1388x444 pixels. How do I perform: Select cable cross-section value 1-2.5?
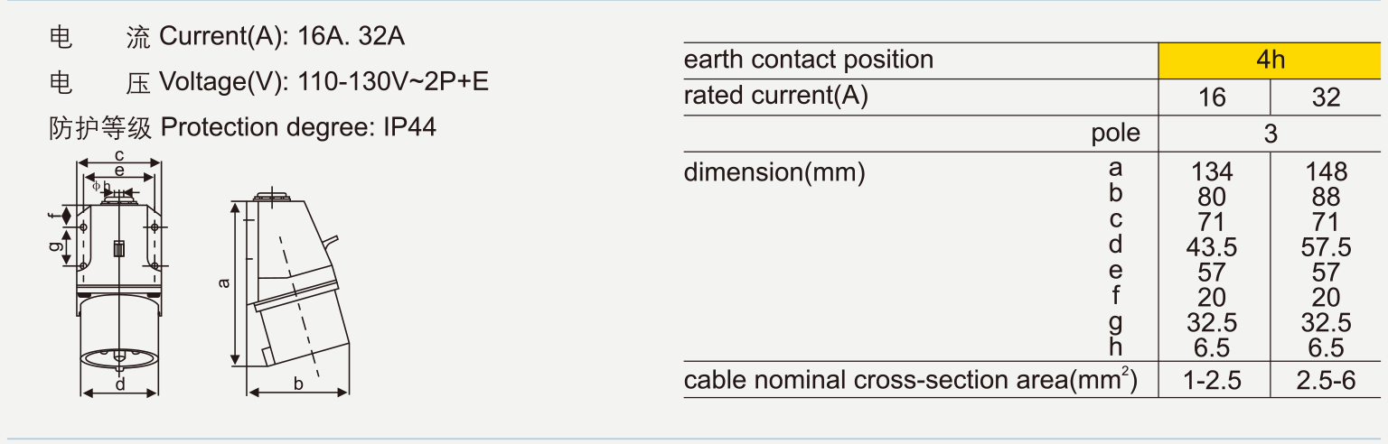click(1213, 381)
